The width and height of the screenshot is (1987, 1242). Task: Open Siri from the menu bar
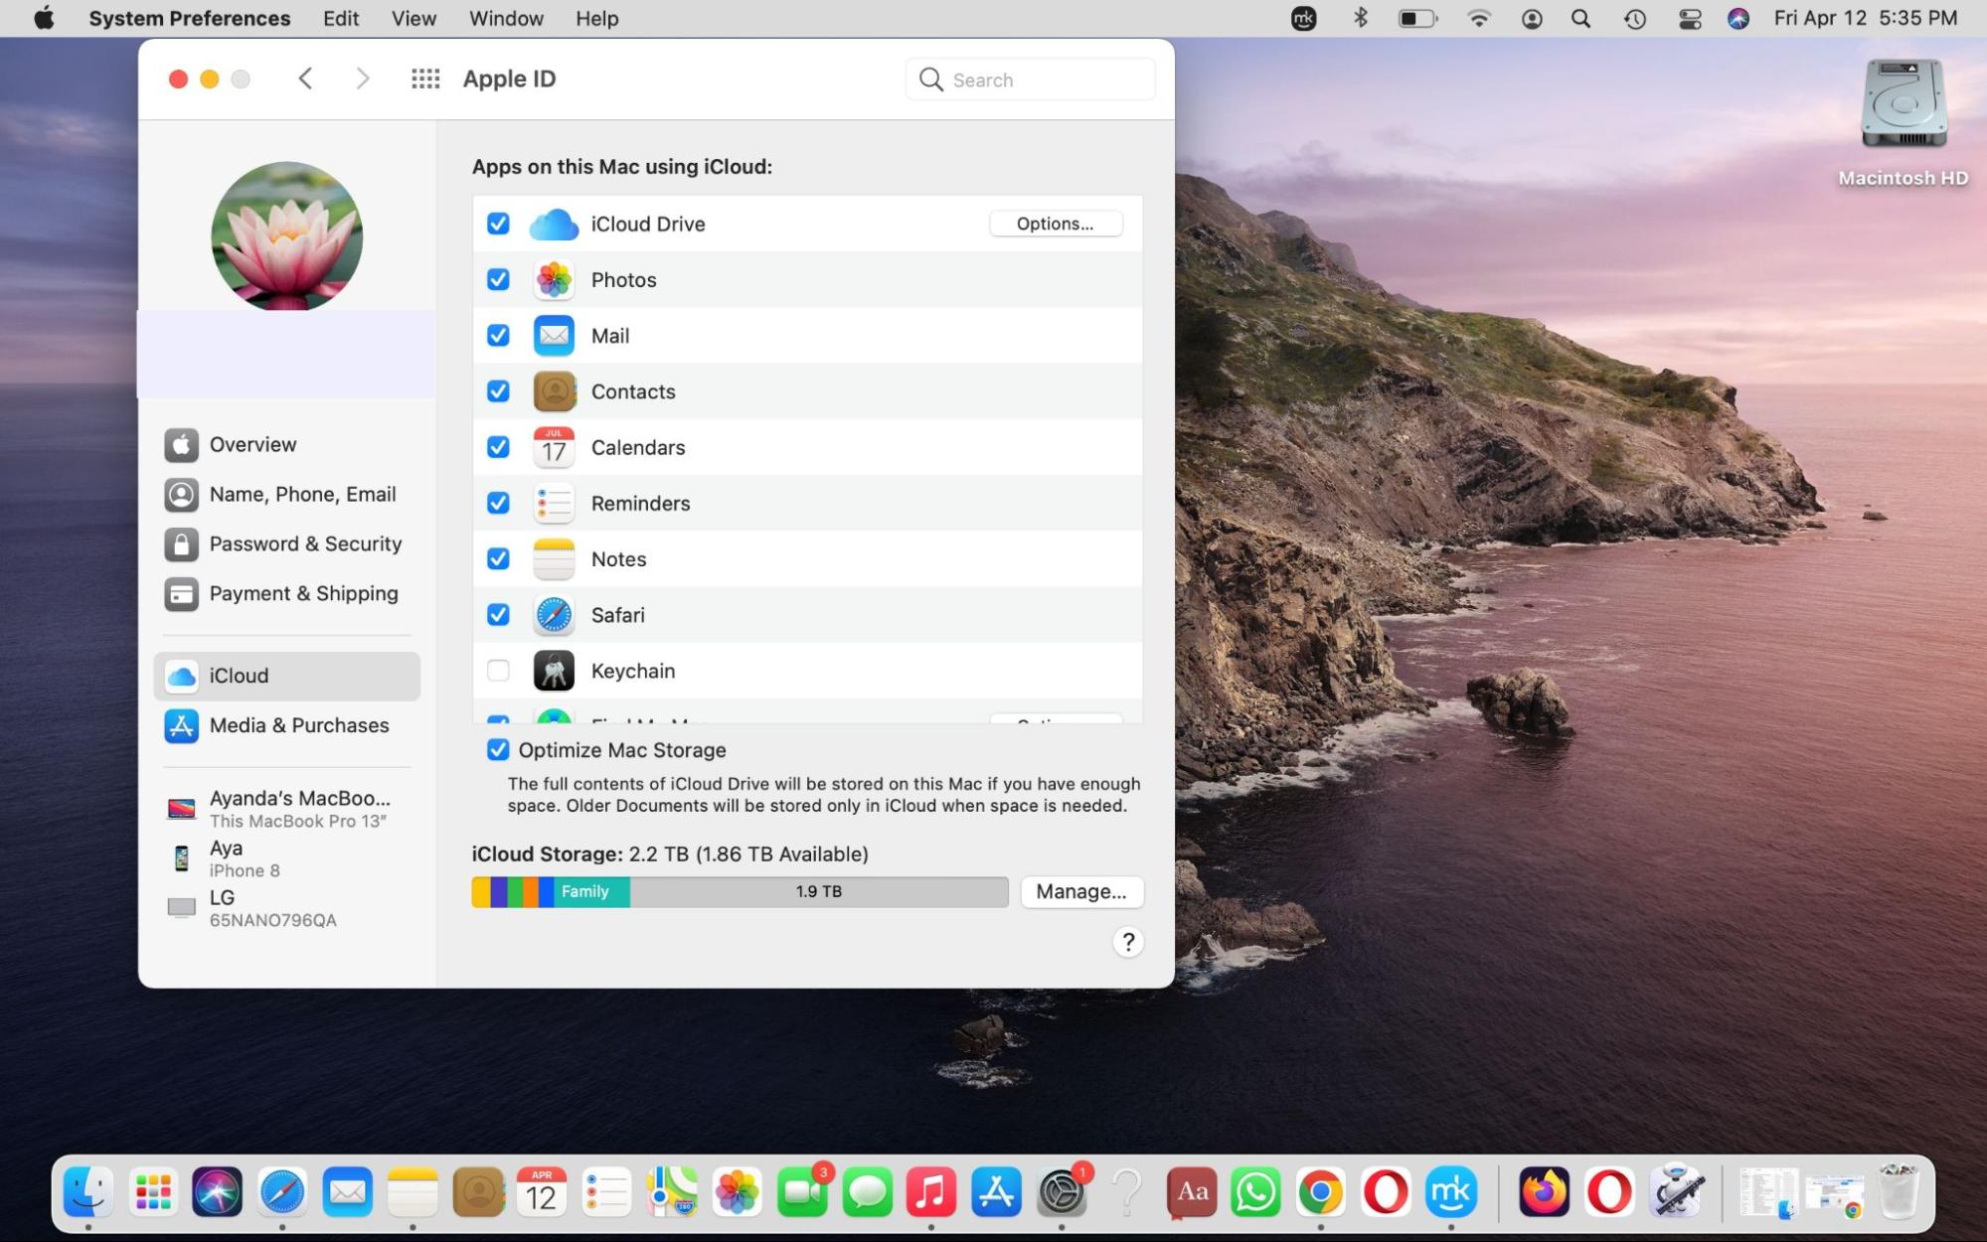coord(1738,18)
